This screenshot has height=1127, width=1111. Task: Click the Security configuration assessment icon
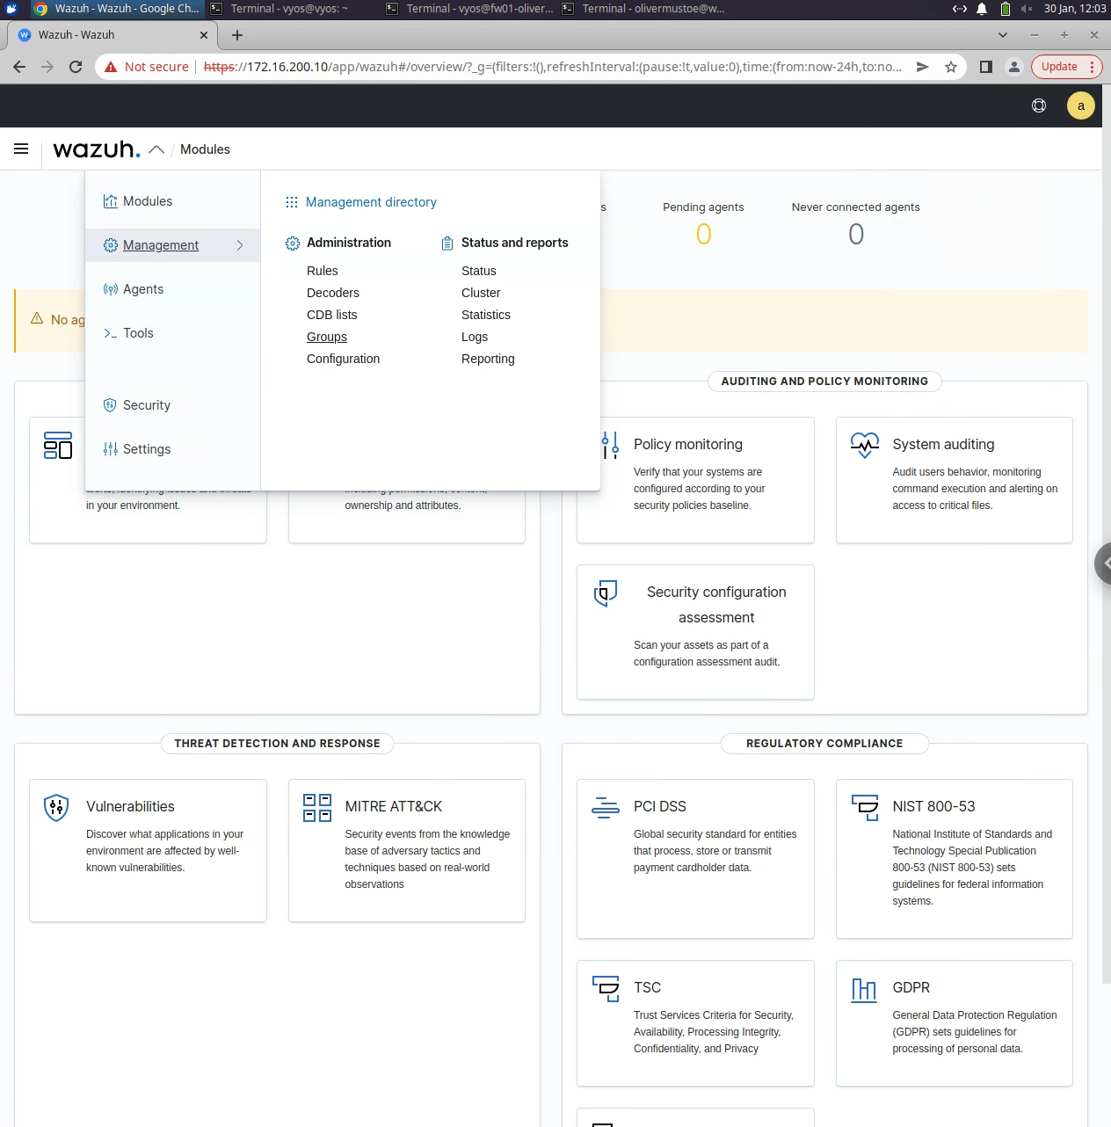[606, 593]
